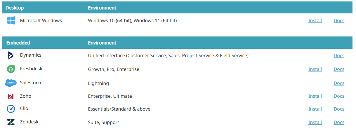The height and width of the screenshot is (131, 356).
Task: Click the Embedded column header
Action: [x=18, y=43]
